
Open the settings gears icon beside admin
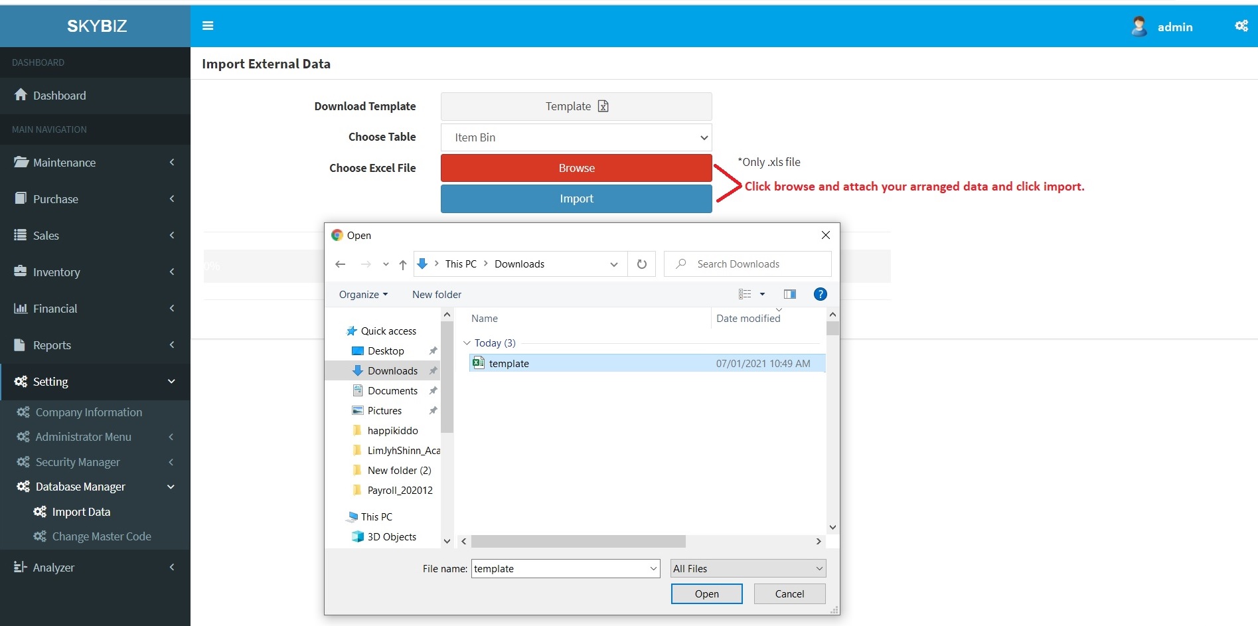pos(1241,26)
